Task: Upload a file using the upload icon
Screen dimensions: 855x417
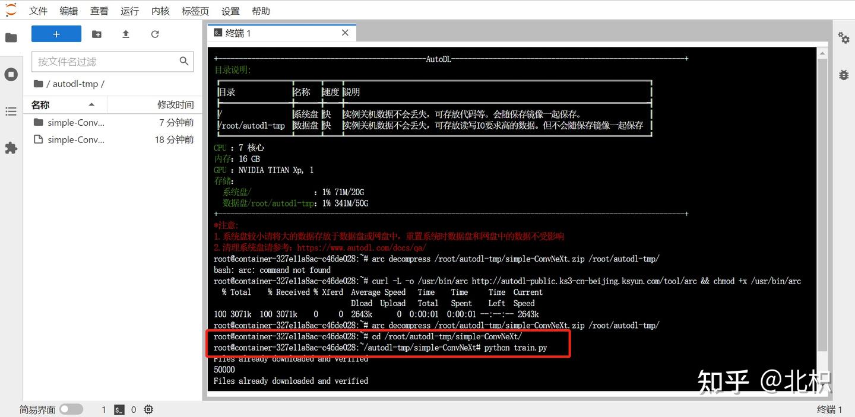Action: pyautogui.click(x=125, y=34)
